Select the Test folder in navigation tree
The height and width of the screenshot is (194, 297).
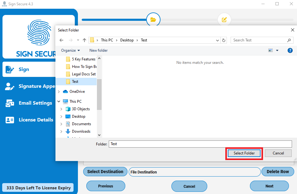(x=76, y=82)
